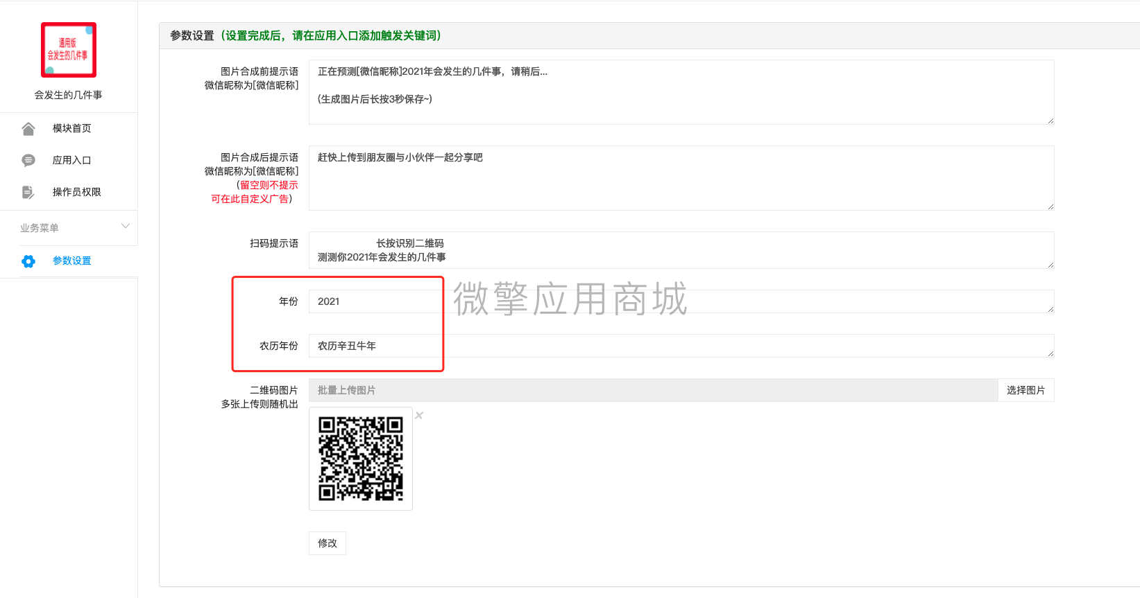
Task: Focus the 扫码提示语 text area
Action: point(681,250)
